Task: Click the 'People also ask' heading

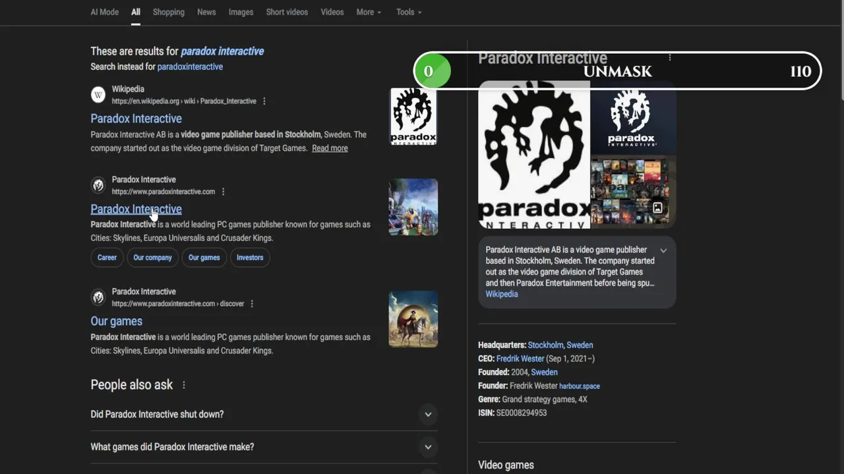Action: pos(131,385)
